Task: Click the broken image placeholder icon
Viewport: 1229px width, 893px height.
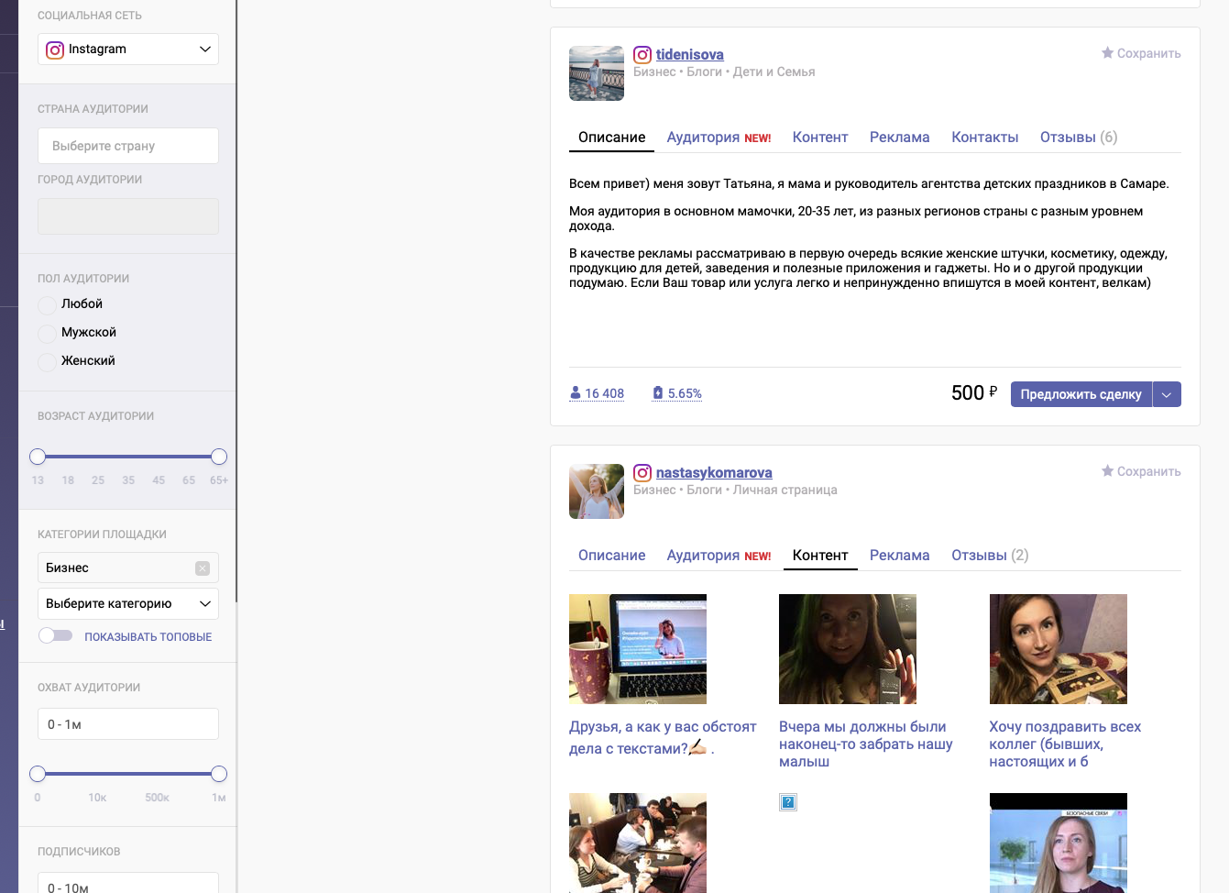Action: point(788,802)
